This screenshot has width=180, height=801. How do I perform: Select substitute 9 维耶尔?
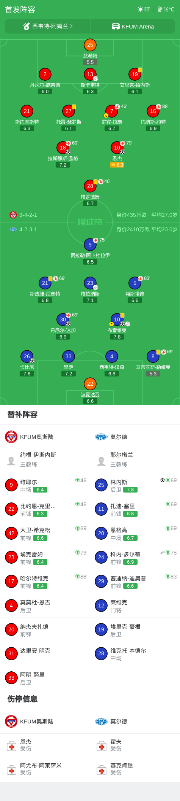click(x=45, y=485)
